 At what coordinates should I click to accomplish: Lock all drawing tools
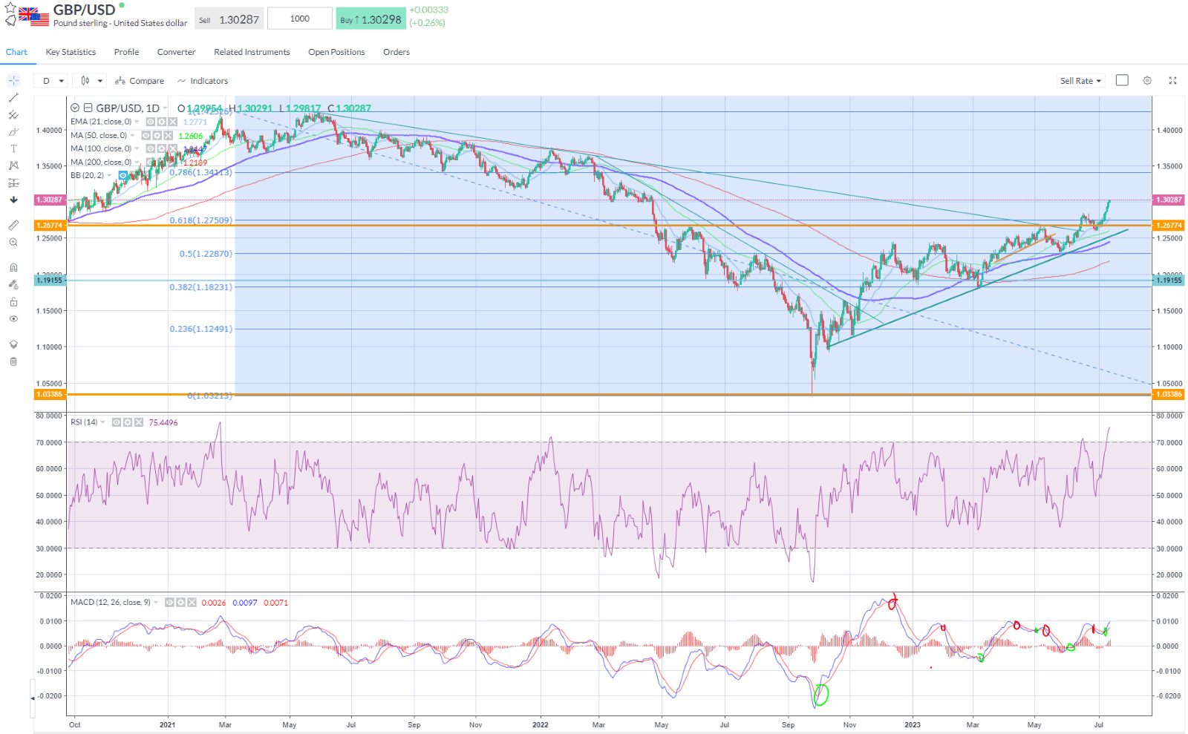pyautogui.click(x=13, y=301)
